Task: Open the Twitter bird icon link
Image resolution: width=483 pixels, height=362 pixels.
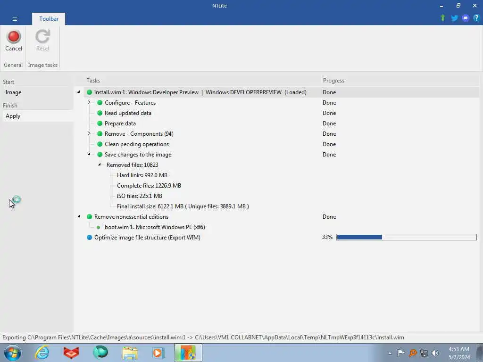Action: (454, 18)
